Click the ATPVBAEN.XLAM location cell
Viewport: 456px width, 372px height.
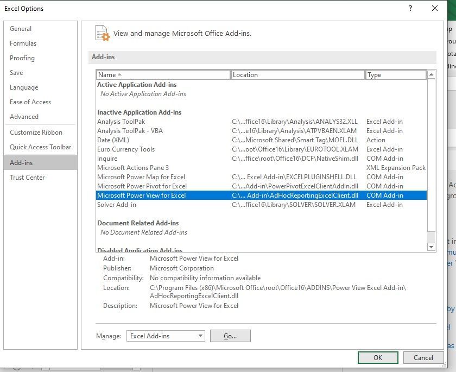point(294,131)
